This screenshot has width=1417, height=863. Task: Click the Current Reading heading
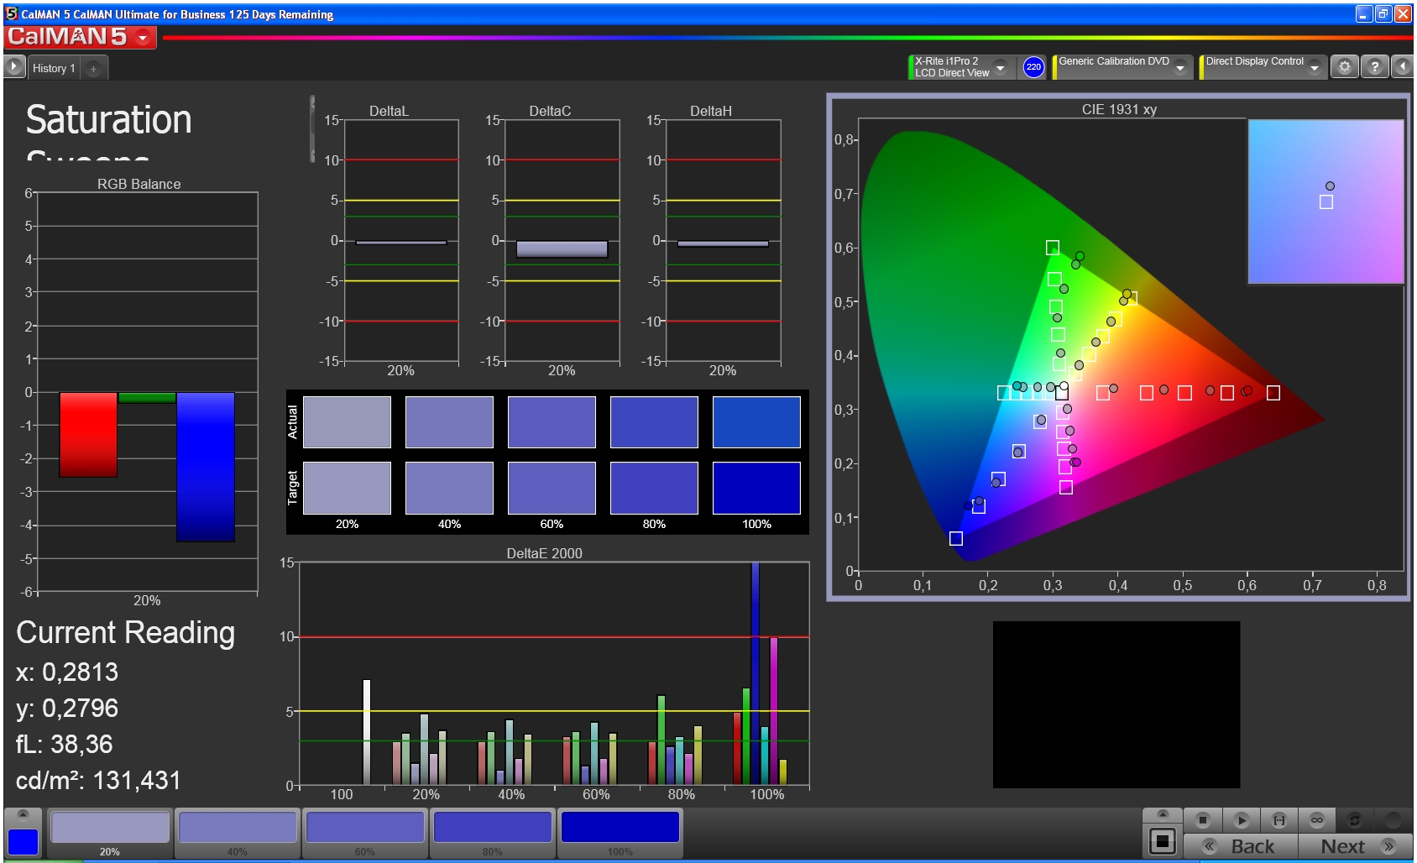[x=125, y=632]
